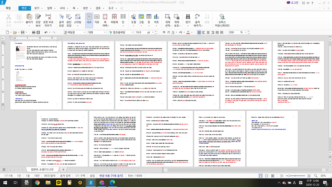This screenshot has width=332, height=187.
Task: Select the 김현주_수정(12.23) document tab
Action: [x=42, y=169]
